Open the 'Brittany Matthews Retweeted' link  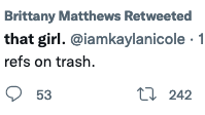(x=98, y=17)
